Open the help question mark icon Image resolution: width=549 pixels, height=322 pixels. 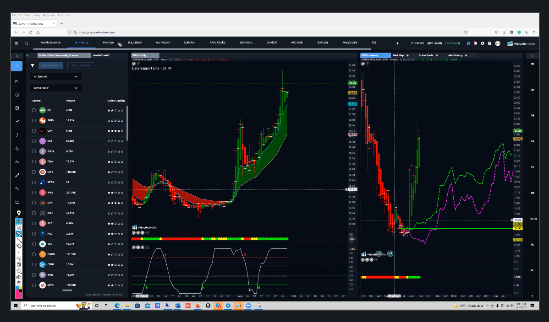(489, 43)
